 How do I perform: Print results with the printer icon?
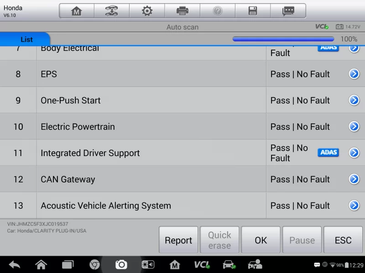pyautogui.click(x=182, y=11)
